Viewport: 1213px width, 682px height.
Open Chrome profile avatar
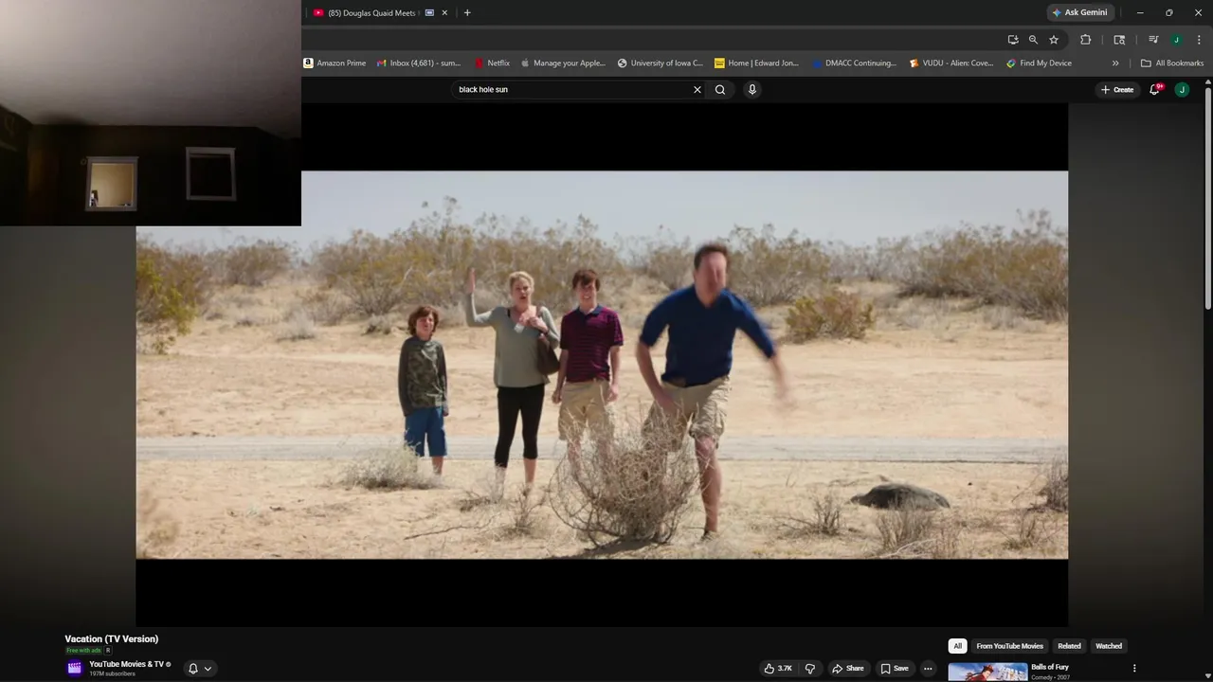tap(1176, 40)
